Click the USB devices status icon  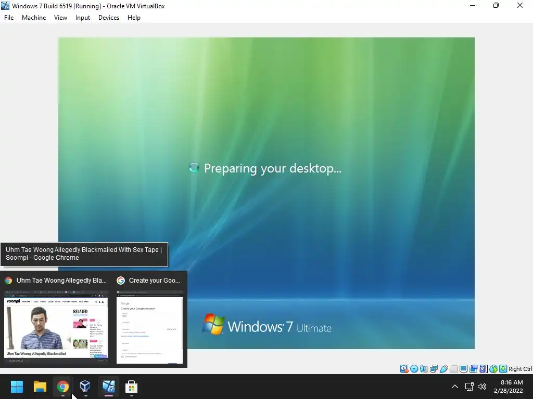click(x=443, y=369)
